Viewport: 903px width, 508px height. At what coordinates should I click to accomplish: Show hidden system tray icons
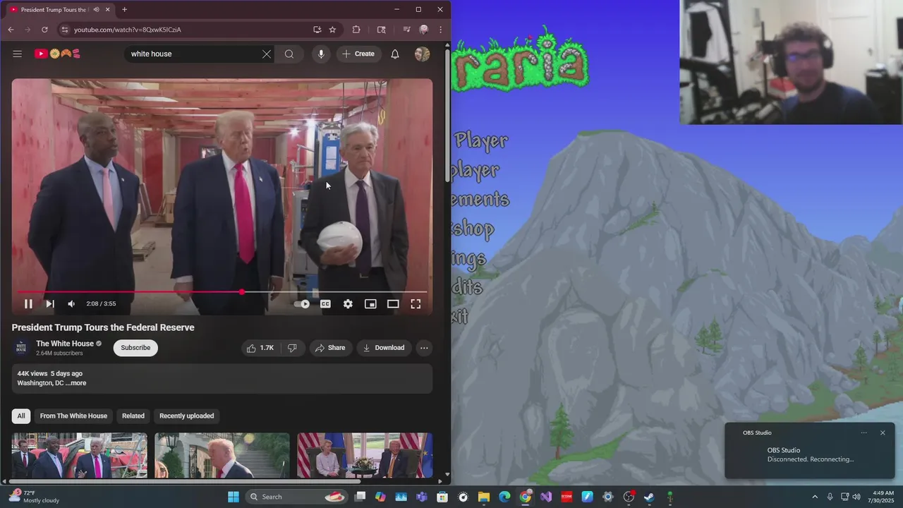click(815, 497)
